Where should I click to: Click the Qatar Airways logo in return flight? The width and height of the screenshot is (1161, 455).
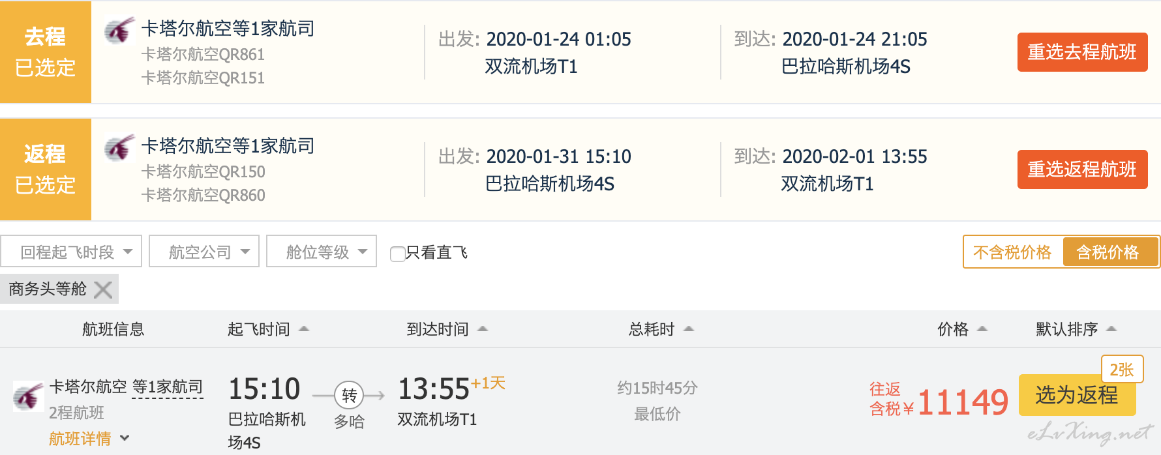[119, 147]
